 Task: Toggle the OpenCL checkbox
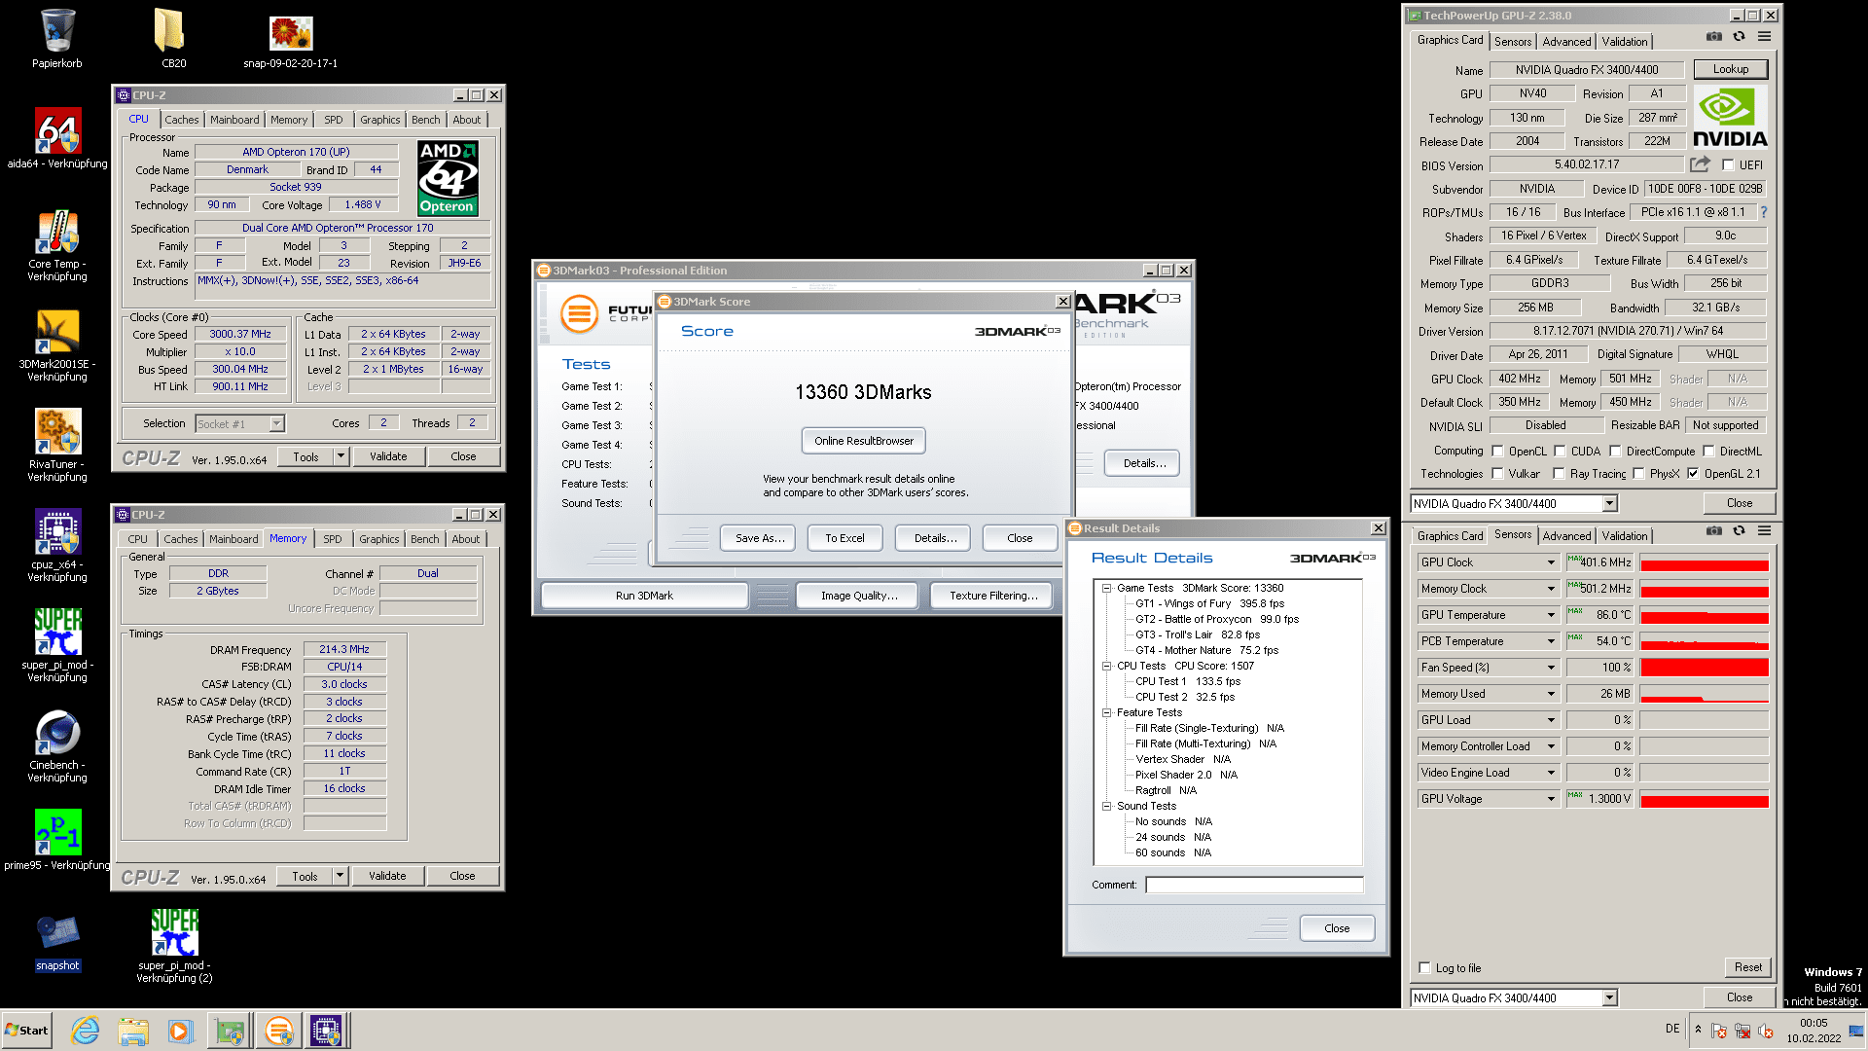1497,452
